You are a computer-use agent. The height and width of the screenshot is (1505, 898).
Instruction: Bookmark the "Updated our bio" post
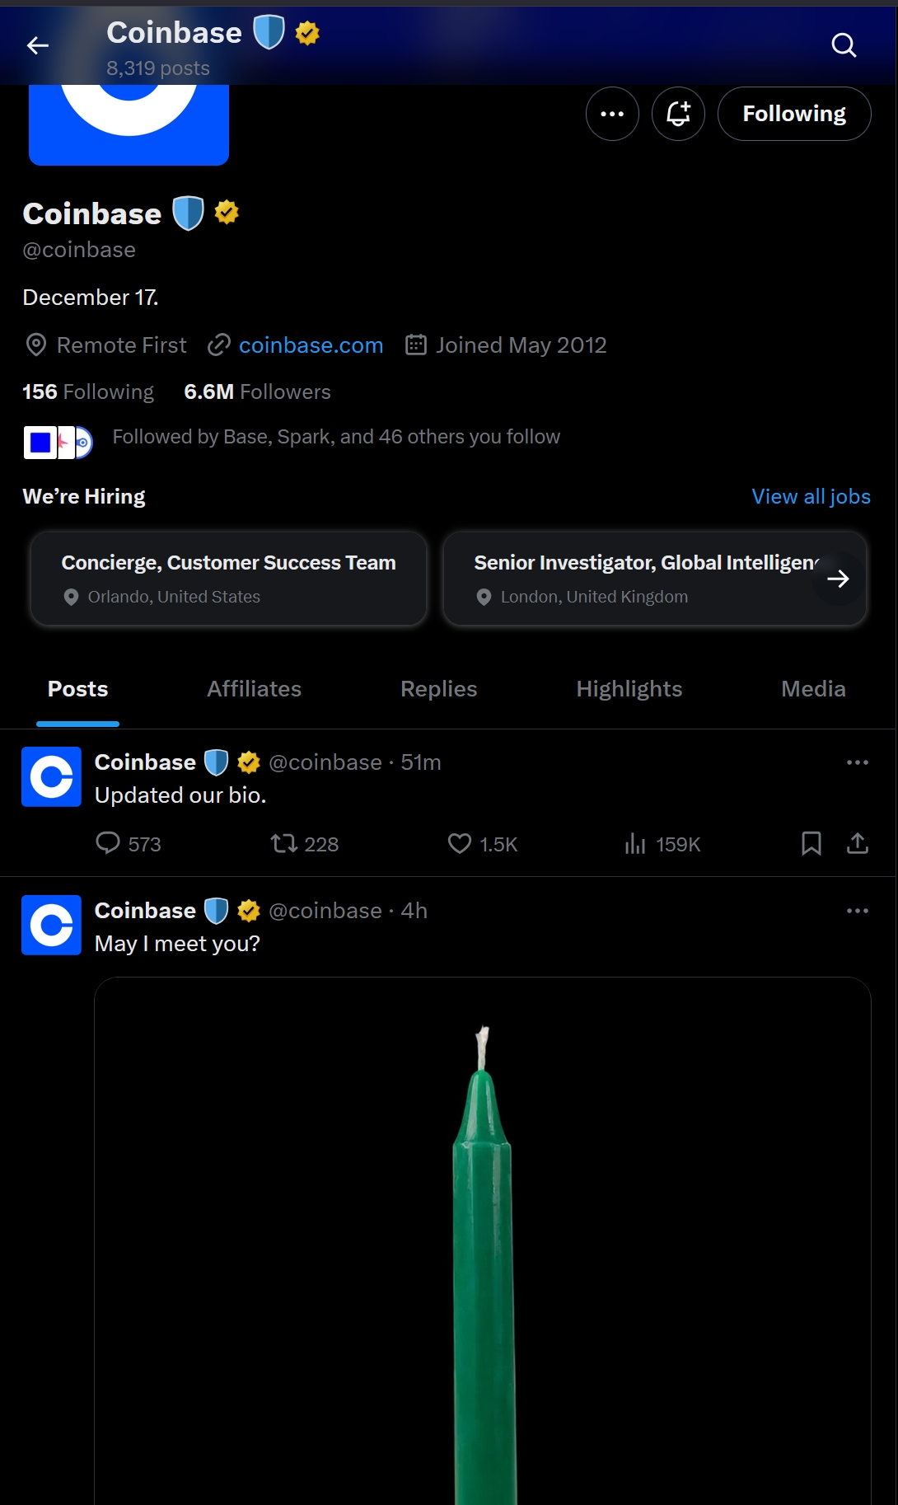click(x=811, y=843)
